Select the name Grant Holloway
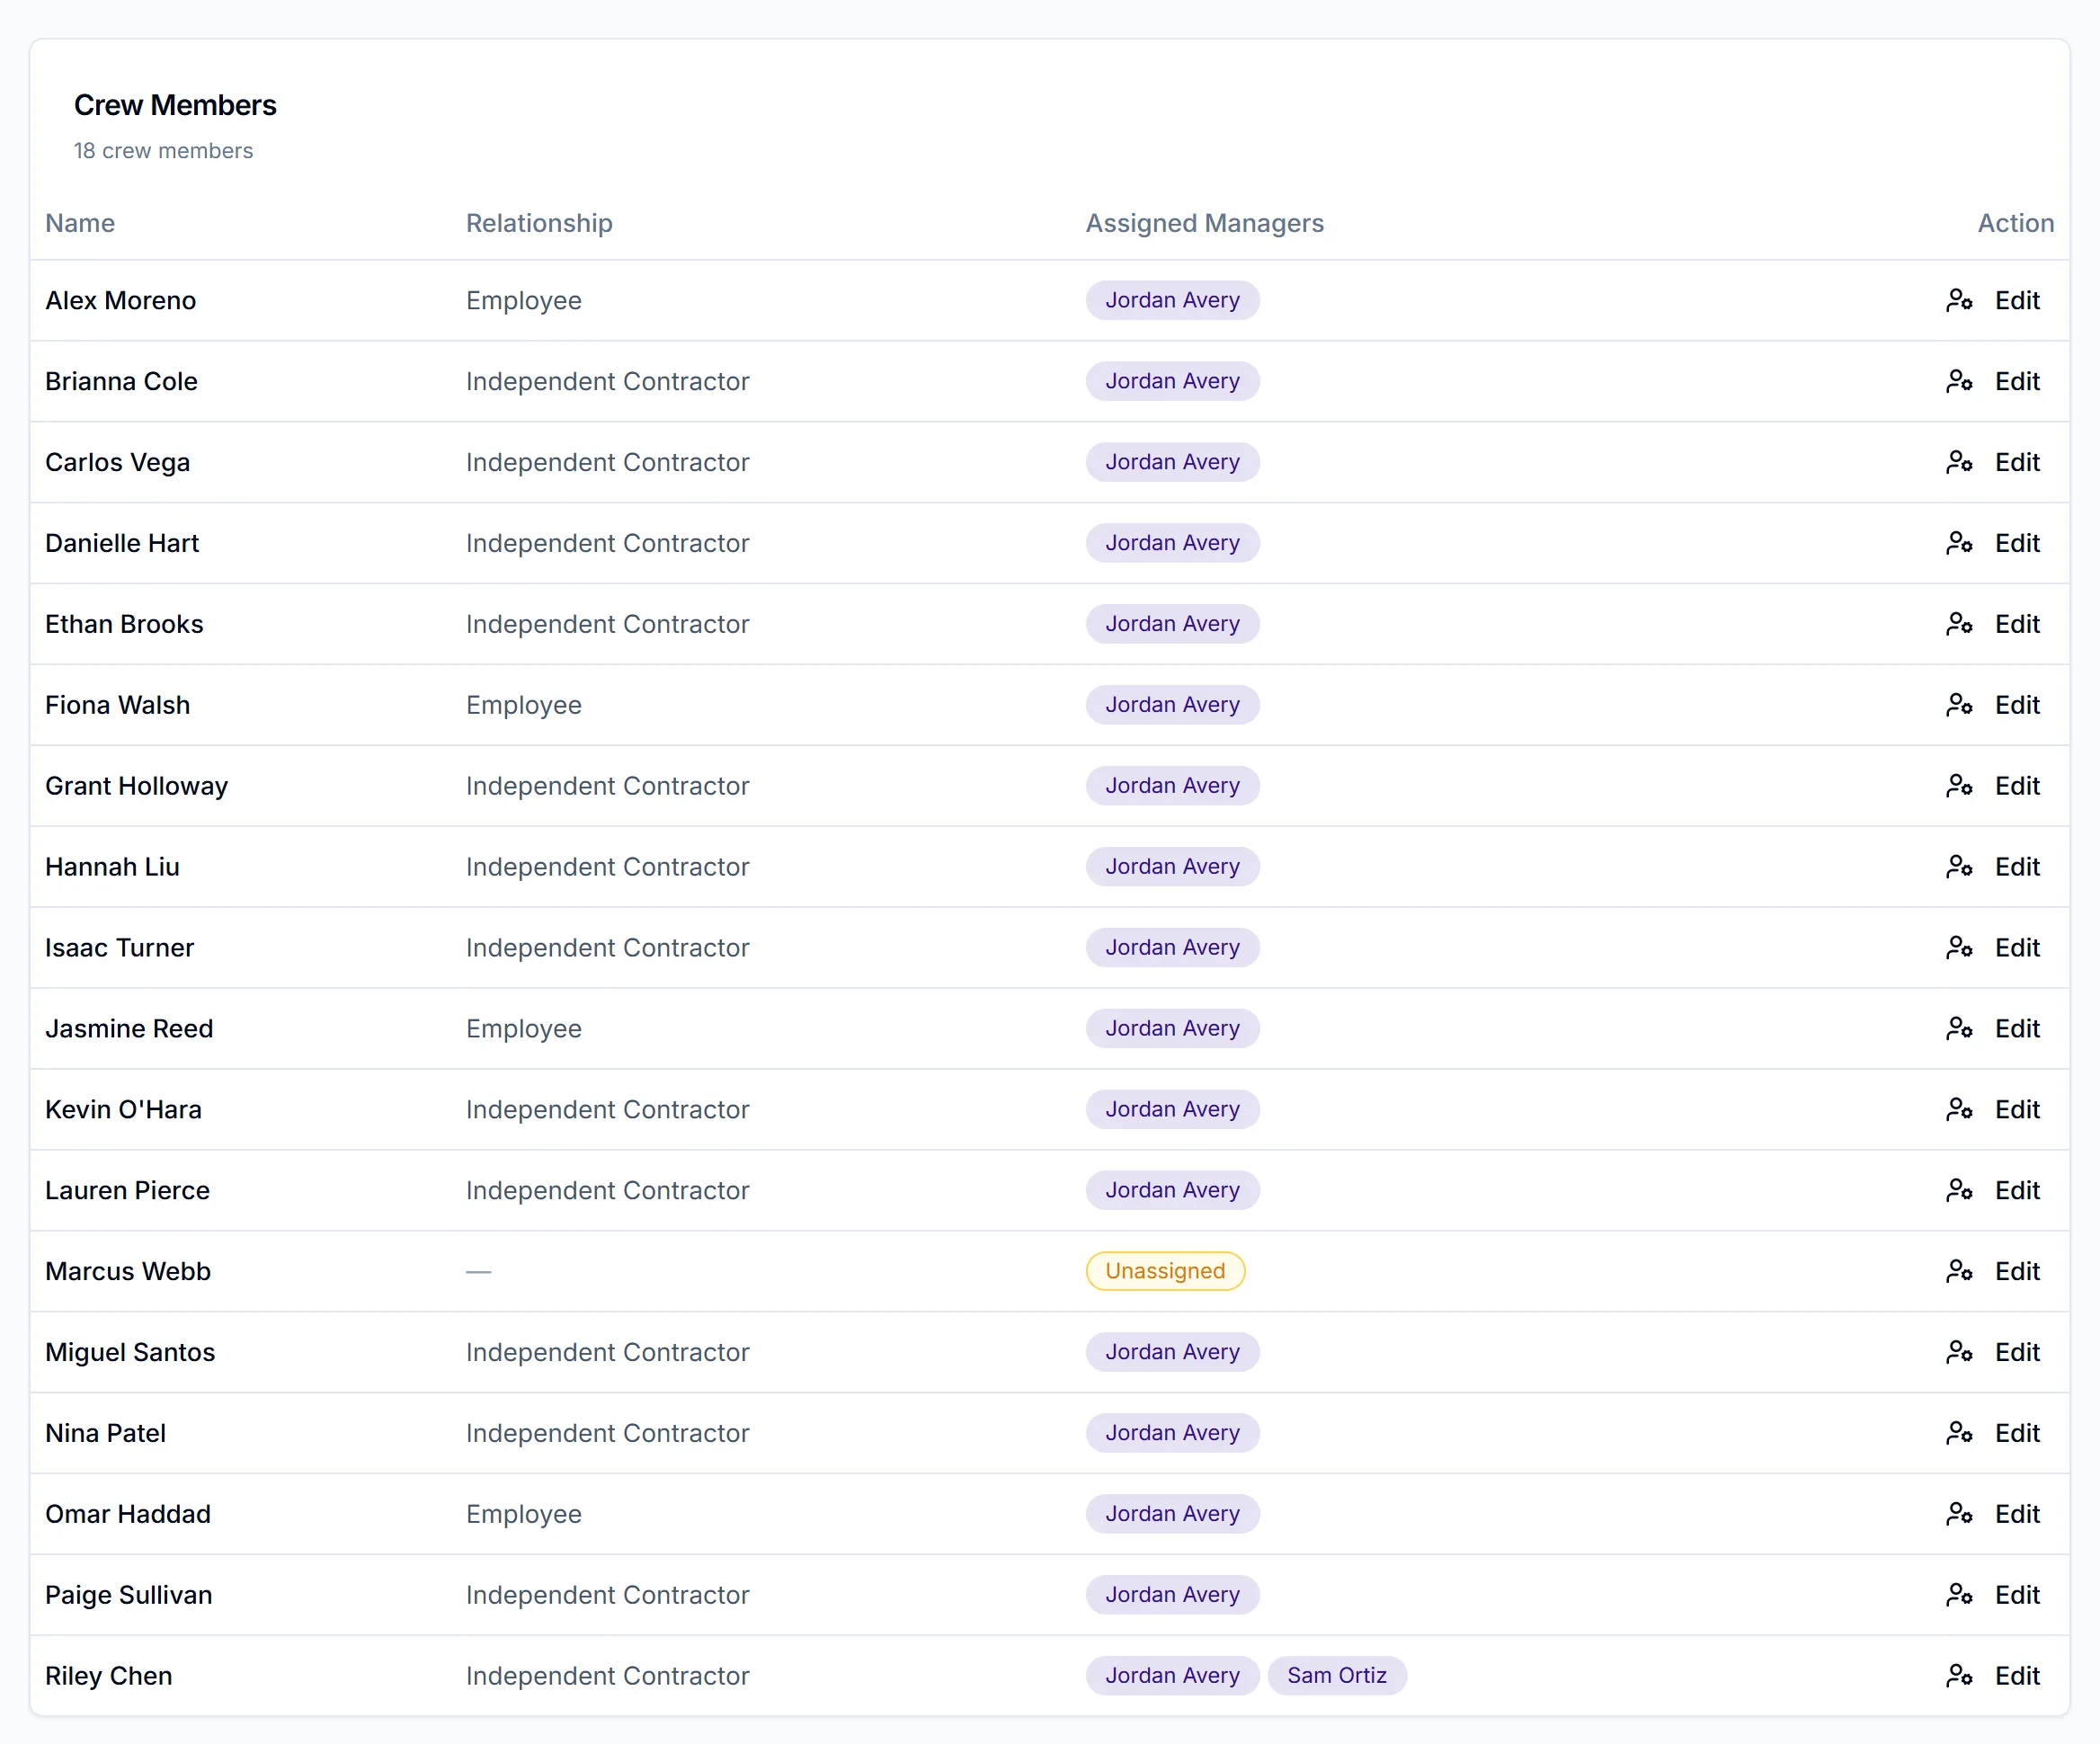 [x=136, y=786]
